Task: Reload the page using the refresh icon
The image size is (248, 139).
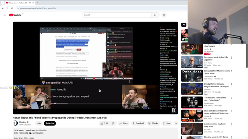Action: pyautogui.click(x=12, y=8)
